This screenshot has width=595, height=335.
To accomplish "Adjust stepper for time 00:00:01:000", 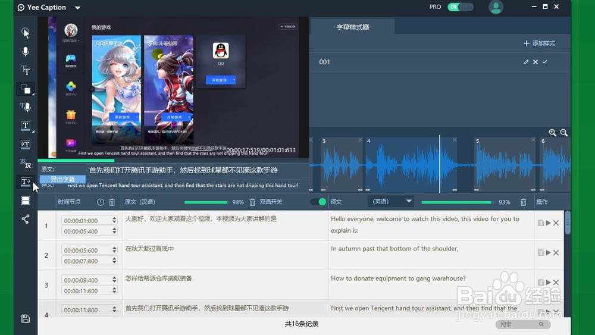I will [x=114, y=220].
